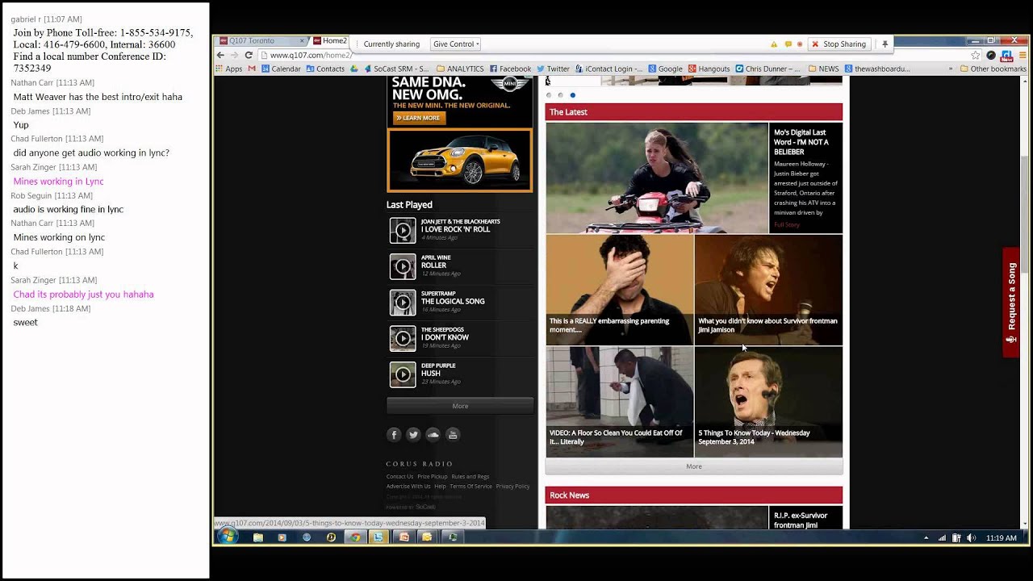
Task: Pin the sharing toolbar
Action: point(885,44)
